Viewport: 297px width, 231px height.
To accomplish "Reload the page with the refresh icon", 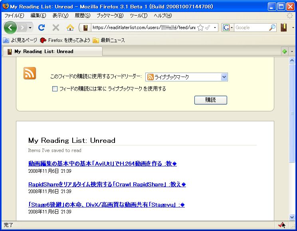I will 42,28.
